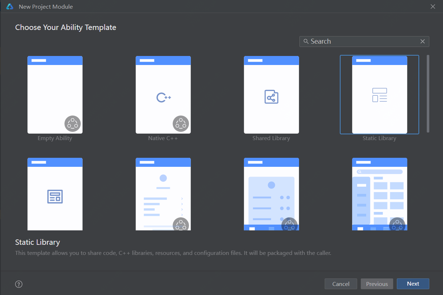The height and width of the screenshot is (295, 443).
Task: Pick the Shared Library template card
Action: pyautogui.click(x=271, y=95)
